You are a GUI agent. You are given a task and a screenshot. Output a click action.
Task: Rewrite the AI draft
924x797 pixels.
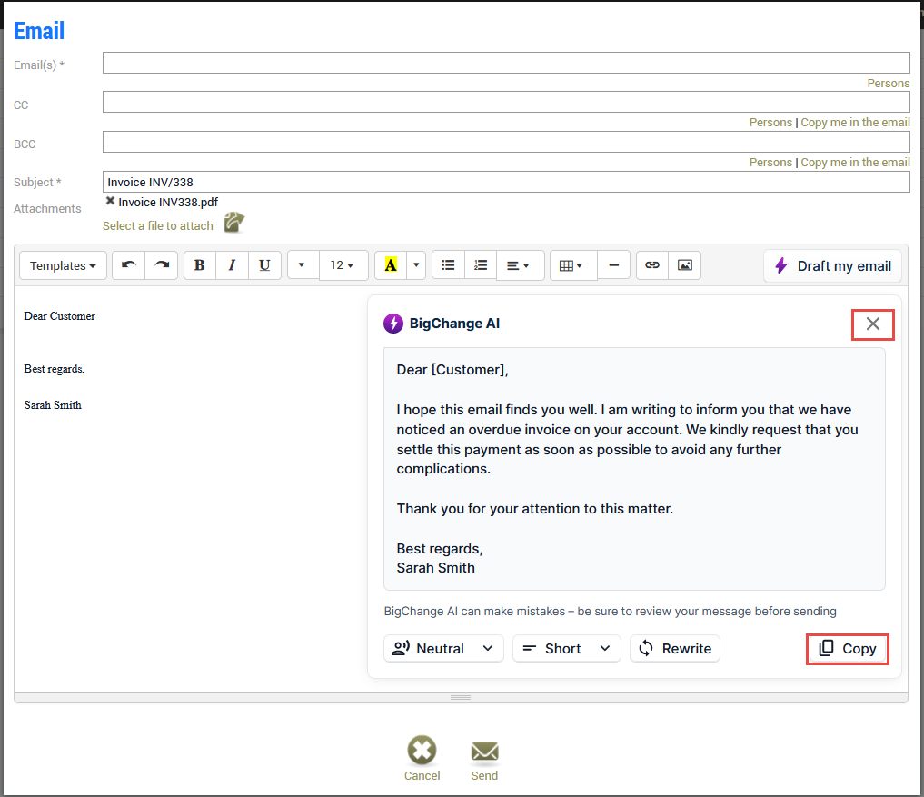coord(675,649)
